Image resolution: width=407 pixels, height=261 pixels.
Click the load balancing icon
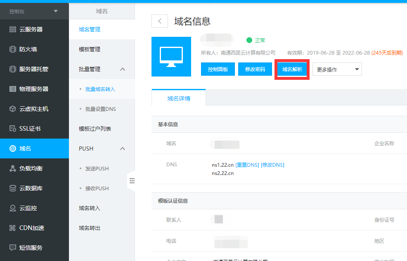(12, 168)
